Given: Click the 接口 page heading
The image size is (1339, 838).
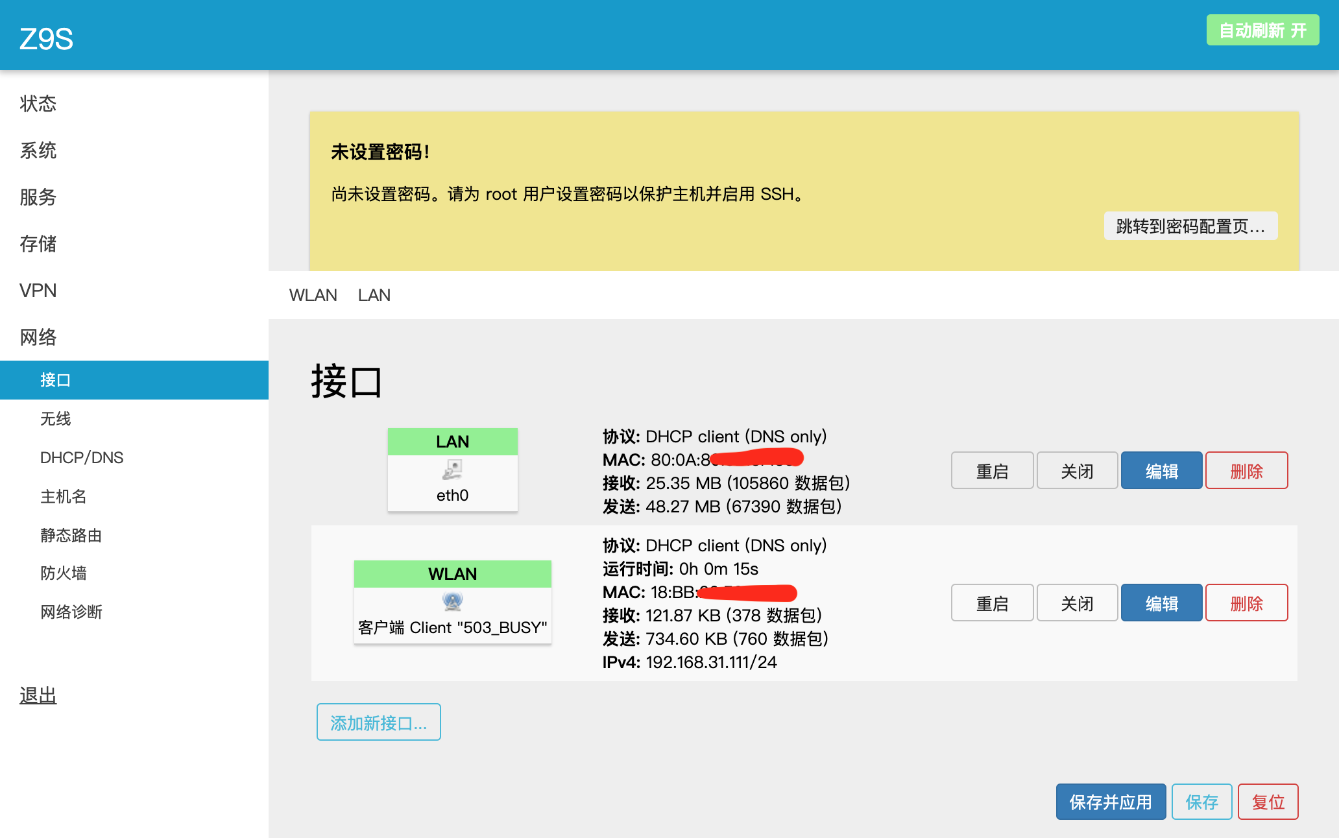Looking at the screenshot, I should [346, 381].
